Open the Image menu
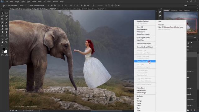This screenshot has width=199, height=112. (17, 2)
